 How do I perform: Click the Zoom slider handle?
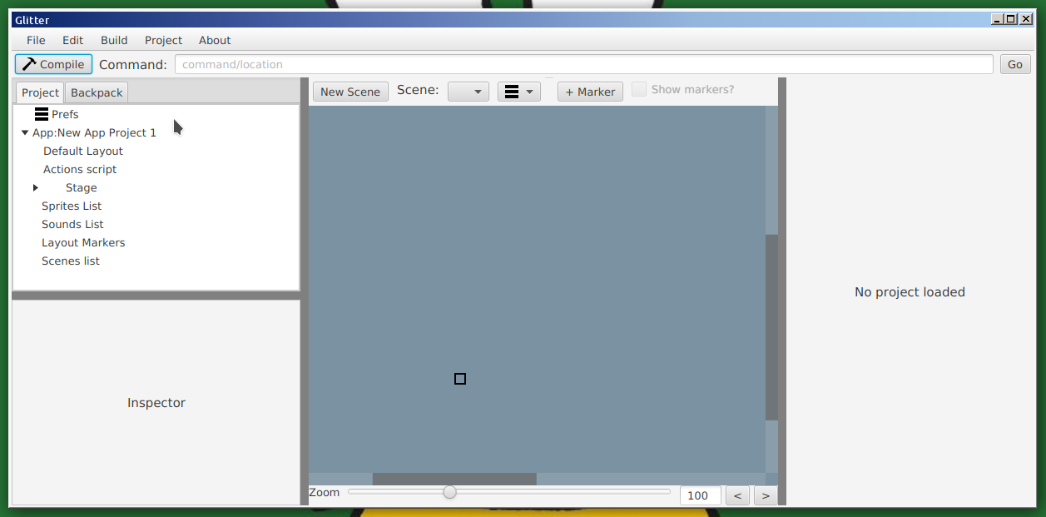tap(449, 492)
